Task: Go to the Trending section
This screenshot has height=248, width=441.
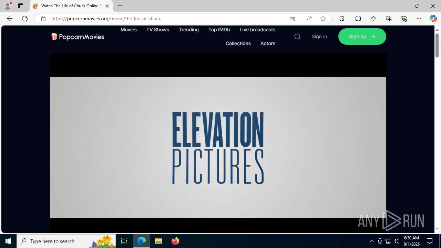Action: pyautogui.click(x=188, y=30)
